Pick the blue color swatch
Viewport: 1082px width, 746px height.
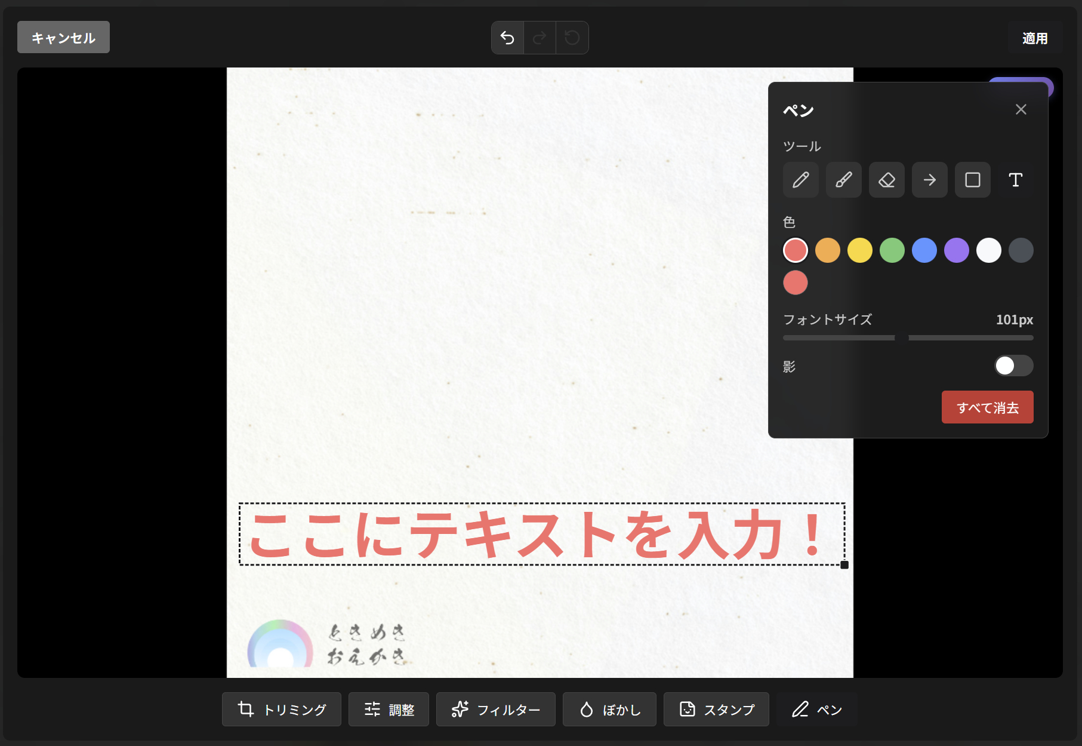[924, 250]
